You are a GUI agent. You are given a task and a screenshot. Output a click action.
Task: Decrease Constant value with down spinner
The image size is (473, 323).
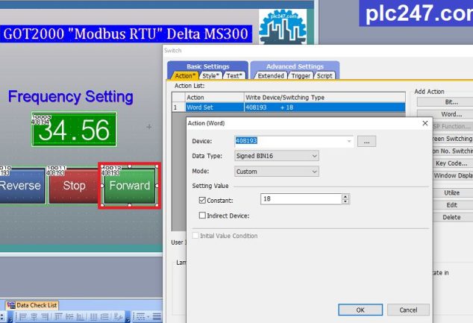[345, 201]
